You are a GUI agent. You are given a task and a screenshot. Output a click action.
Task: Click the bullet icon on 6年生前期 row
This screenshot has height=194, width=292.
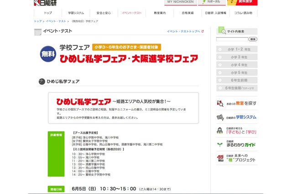click(x=220, y=80)
